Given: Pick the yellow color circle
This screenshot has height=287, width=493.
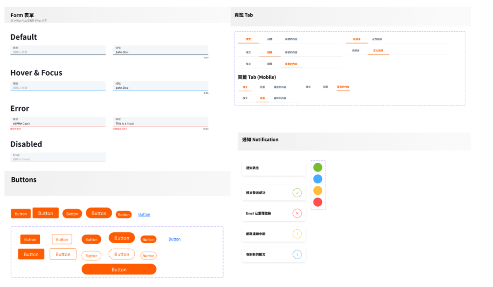Looking at the screenshot, I should [x=318, y=191].
